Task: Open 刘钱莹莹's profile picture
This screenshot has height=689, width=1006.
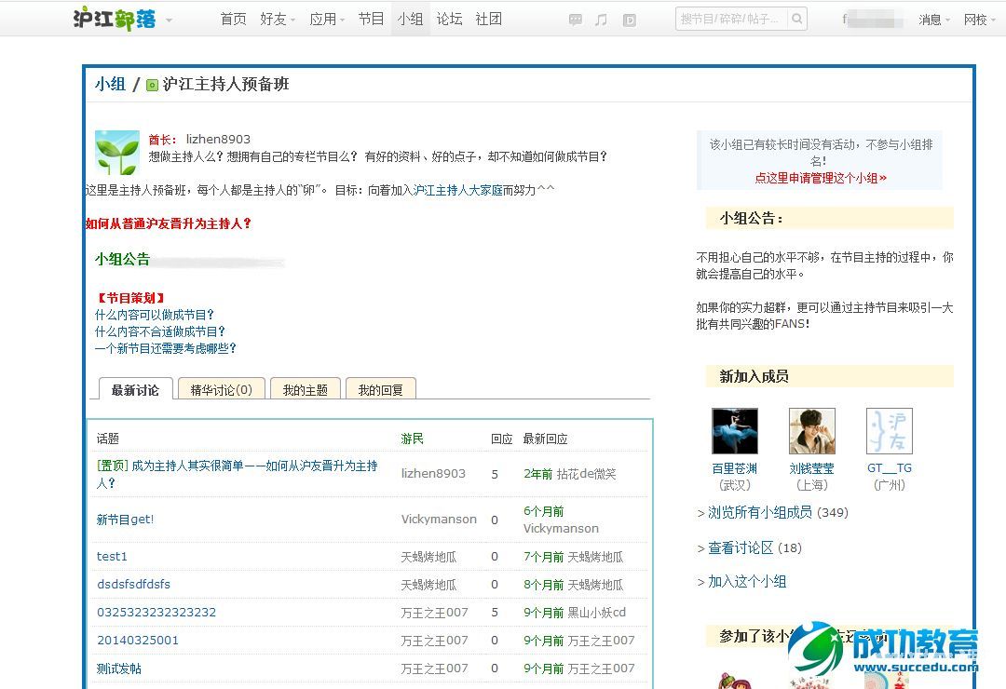Action: (811, 431)
